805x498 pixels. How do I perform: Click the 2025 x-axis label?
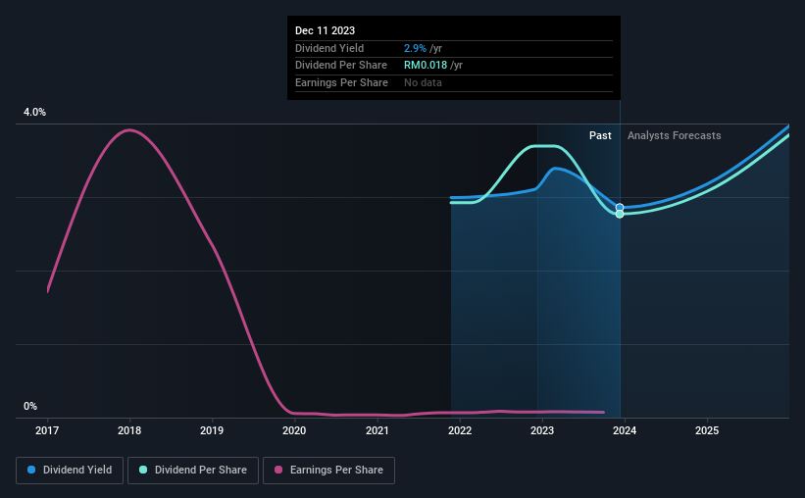pos(707,430)
